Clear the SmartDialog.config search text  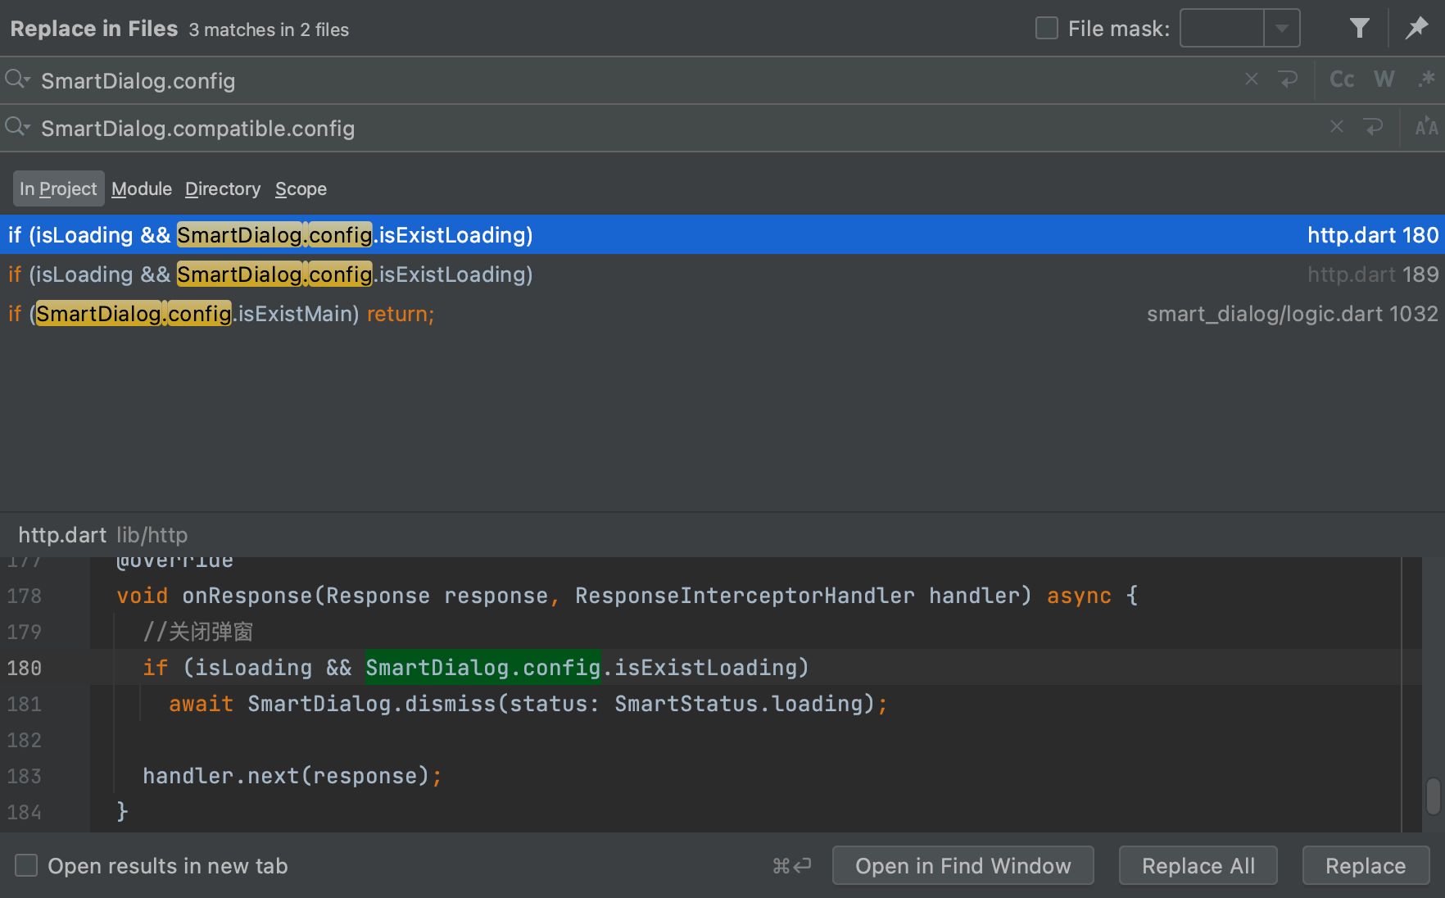pyautogui.click(x=1251, y=79)
